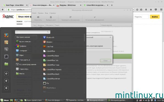Click the Пароль password field on Yandex
This screenshot has width=164, height=102.
tap(141, 17)
